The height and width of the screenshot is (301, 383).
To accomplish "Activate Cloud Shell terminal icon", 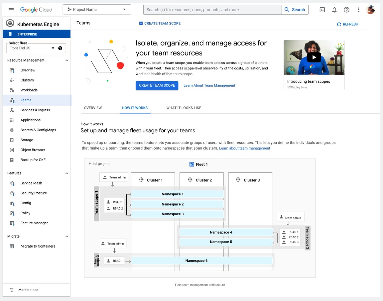I will [x=322, y=10].
